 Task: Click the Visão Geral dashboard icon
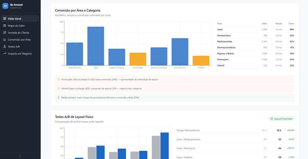pyautogui.click(x=5, y=19)
